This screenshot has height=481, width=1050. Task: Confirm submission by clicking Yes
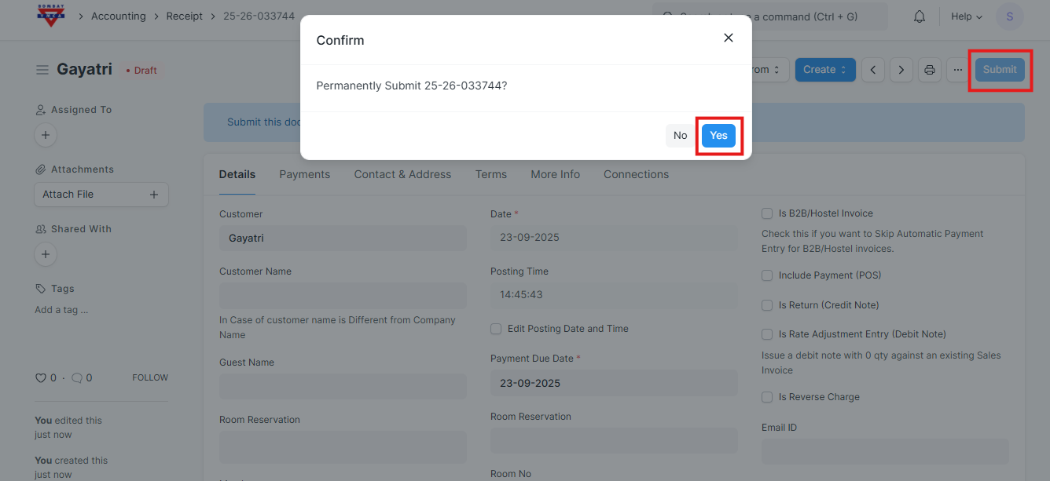click(x=718, y=135)
